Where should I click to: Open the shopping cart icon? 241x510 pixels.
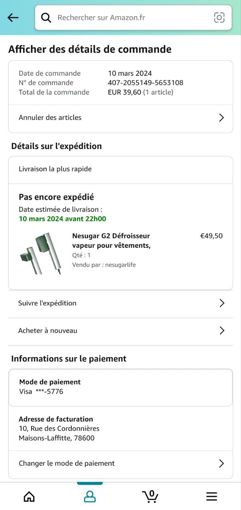tap(150, 496)
